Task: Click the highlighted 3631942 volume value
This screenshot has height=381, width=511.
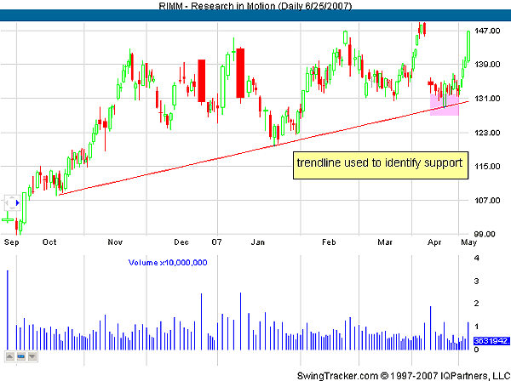Action: [x=491, y=341]
